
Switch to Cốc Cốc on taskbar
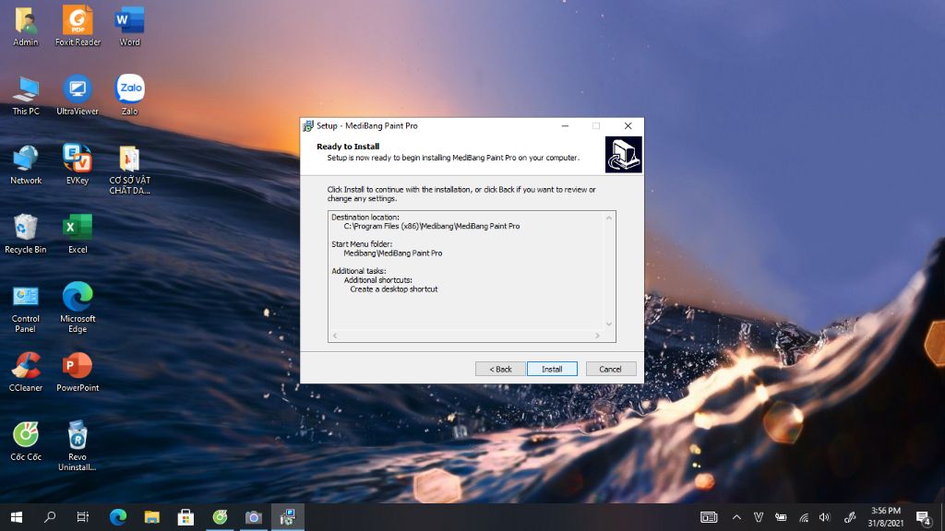[220, 517]
